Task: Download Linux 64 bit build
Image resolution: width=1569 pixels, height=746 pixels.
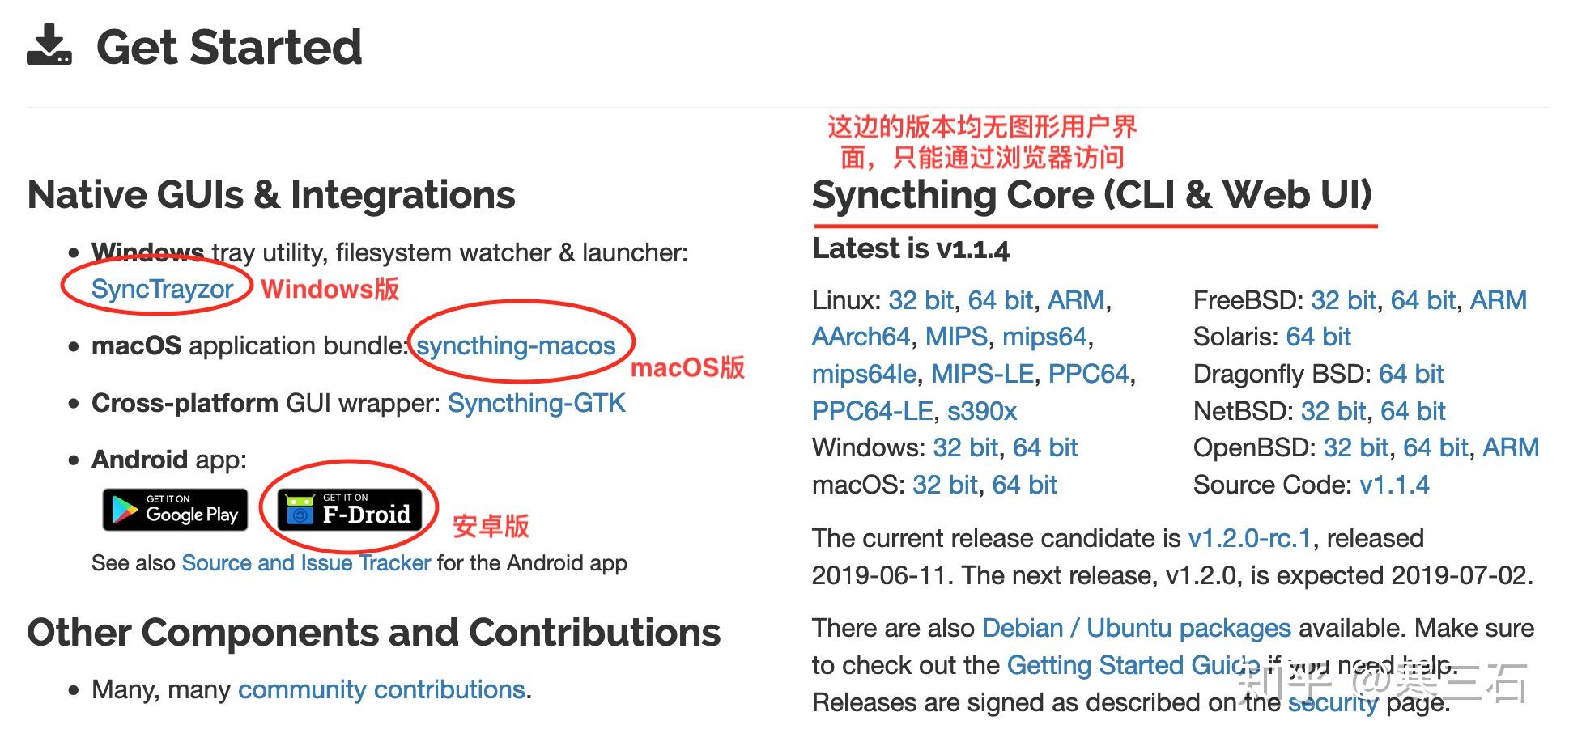Action: pyautogui.click(x=1000, y=300)
